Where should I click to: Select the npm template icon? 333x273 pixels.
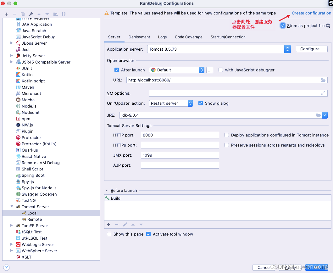click(x=18, y=119)
